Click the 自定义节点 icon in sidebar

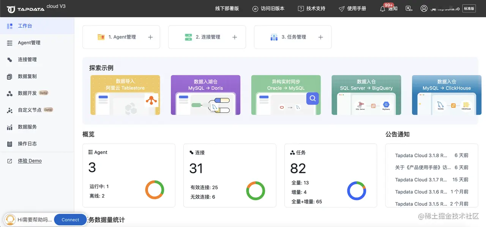click(x=10, y=110)
